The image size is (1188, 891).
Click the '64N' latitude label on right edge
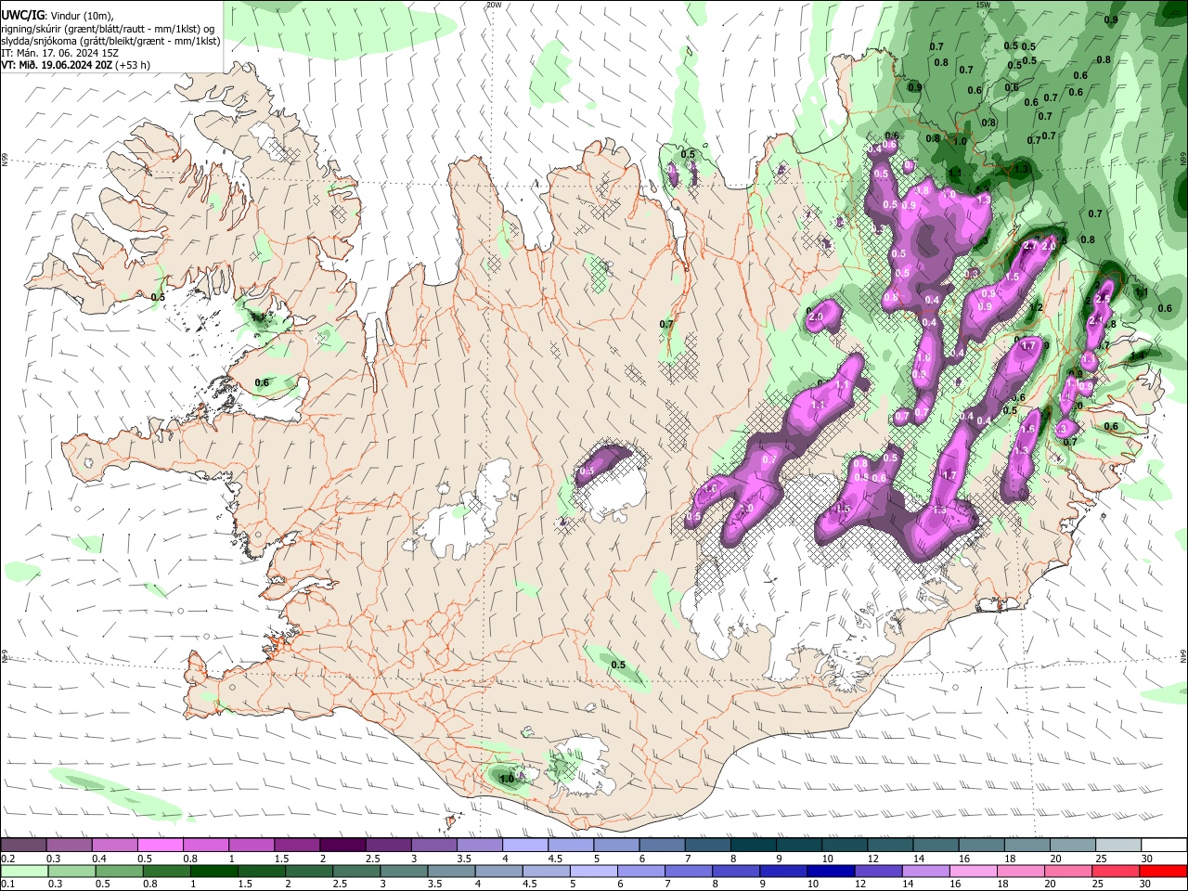(x=1183, y=654)
